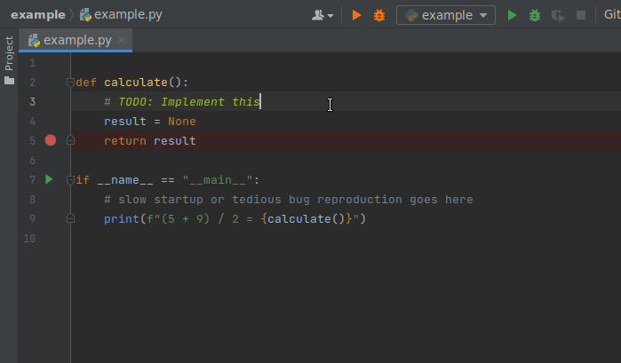Click the green run gutter arrow on line 7
The height and width of the screenshot is (363, 621).
coord(49,179)
